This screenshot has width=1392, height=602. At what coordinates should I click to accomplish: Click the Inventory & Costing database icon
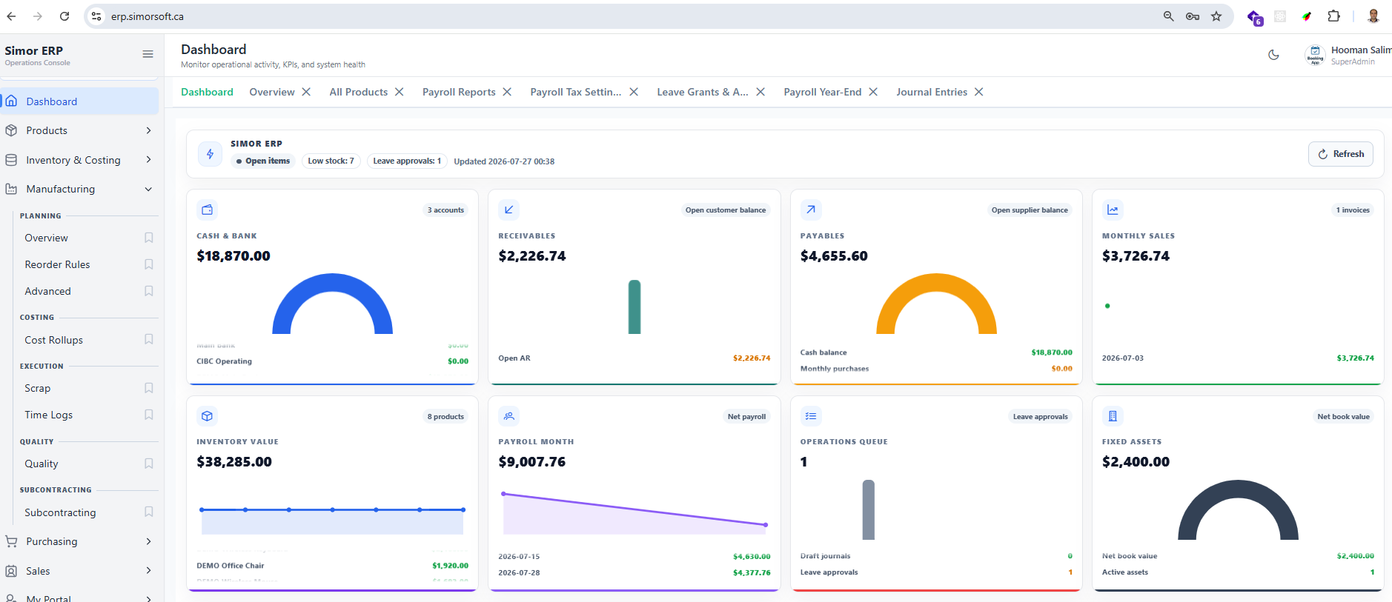point(11,160)
